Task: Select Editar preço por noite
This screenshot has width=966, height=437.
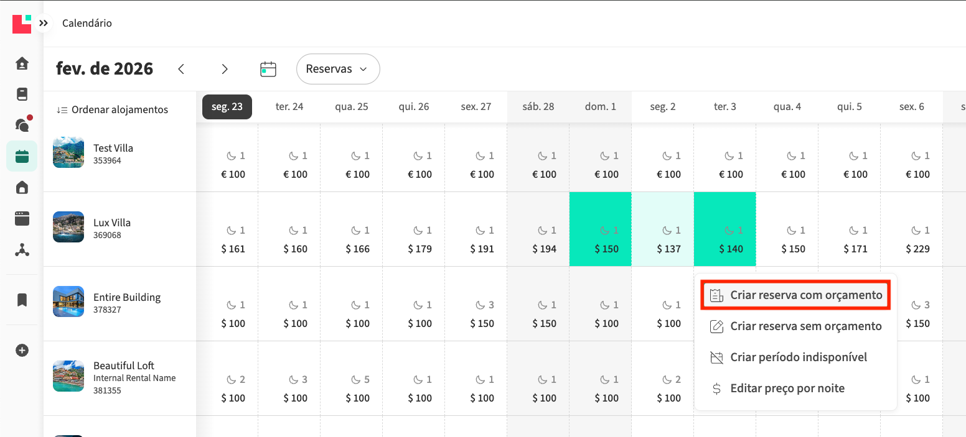Action: (778, 389)
